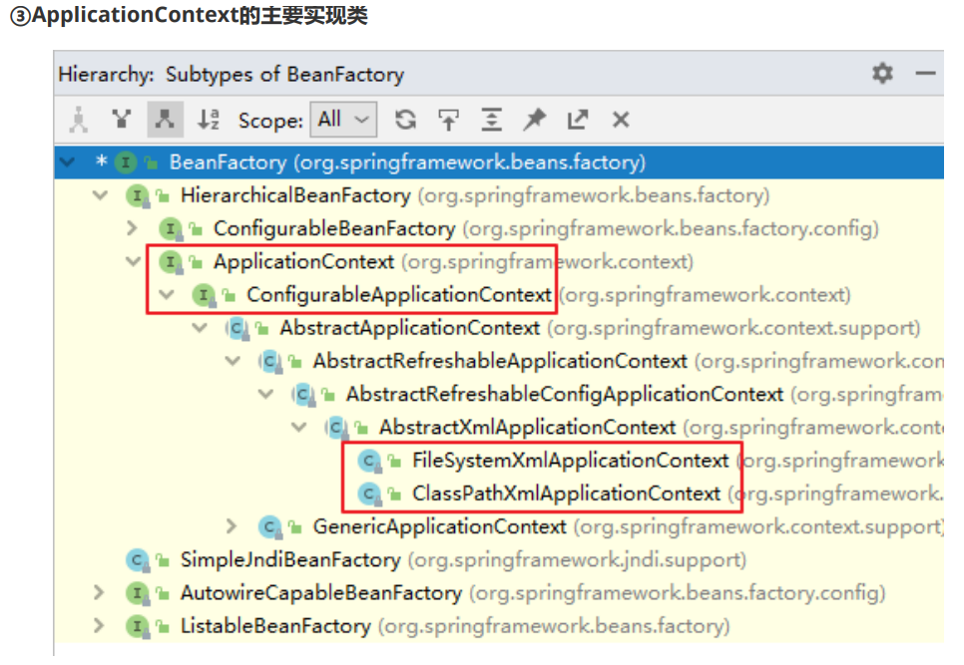Click the abstract class icon beside AbstractApplicationContext
Image resolution: width=964 pixels, height=665 pixels.
237,328
